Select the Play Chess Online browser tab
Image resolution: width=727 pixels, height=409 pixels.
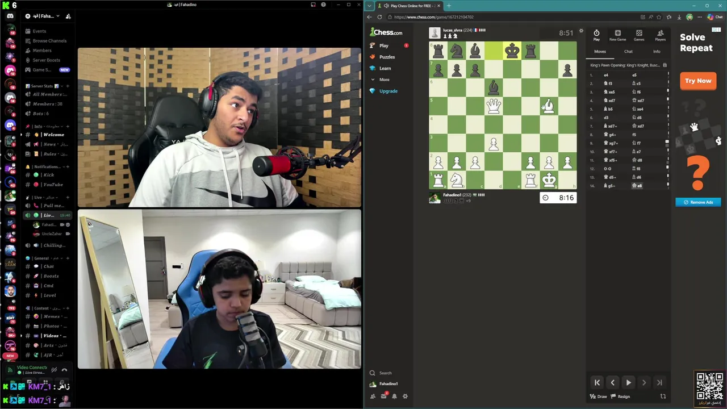pos(409,6)
